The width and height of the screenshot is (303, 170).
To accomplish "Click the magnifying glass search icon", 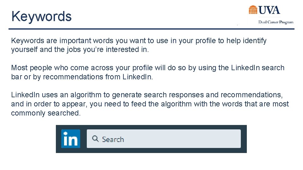I will click(x=95, y=139).
